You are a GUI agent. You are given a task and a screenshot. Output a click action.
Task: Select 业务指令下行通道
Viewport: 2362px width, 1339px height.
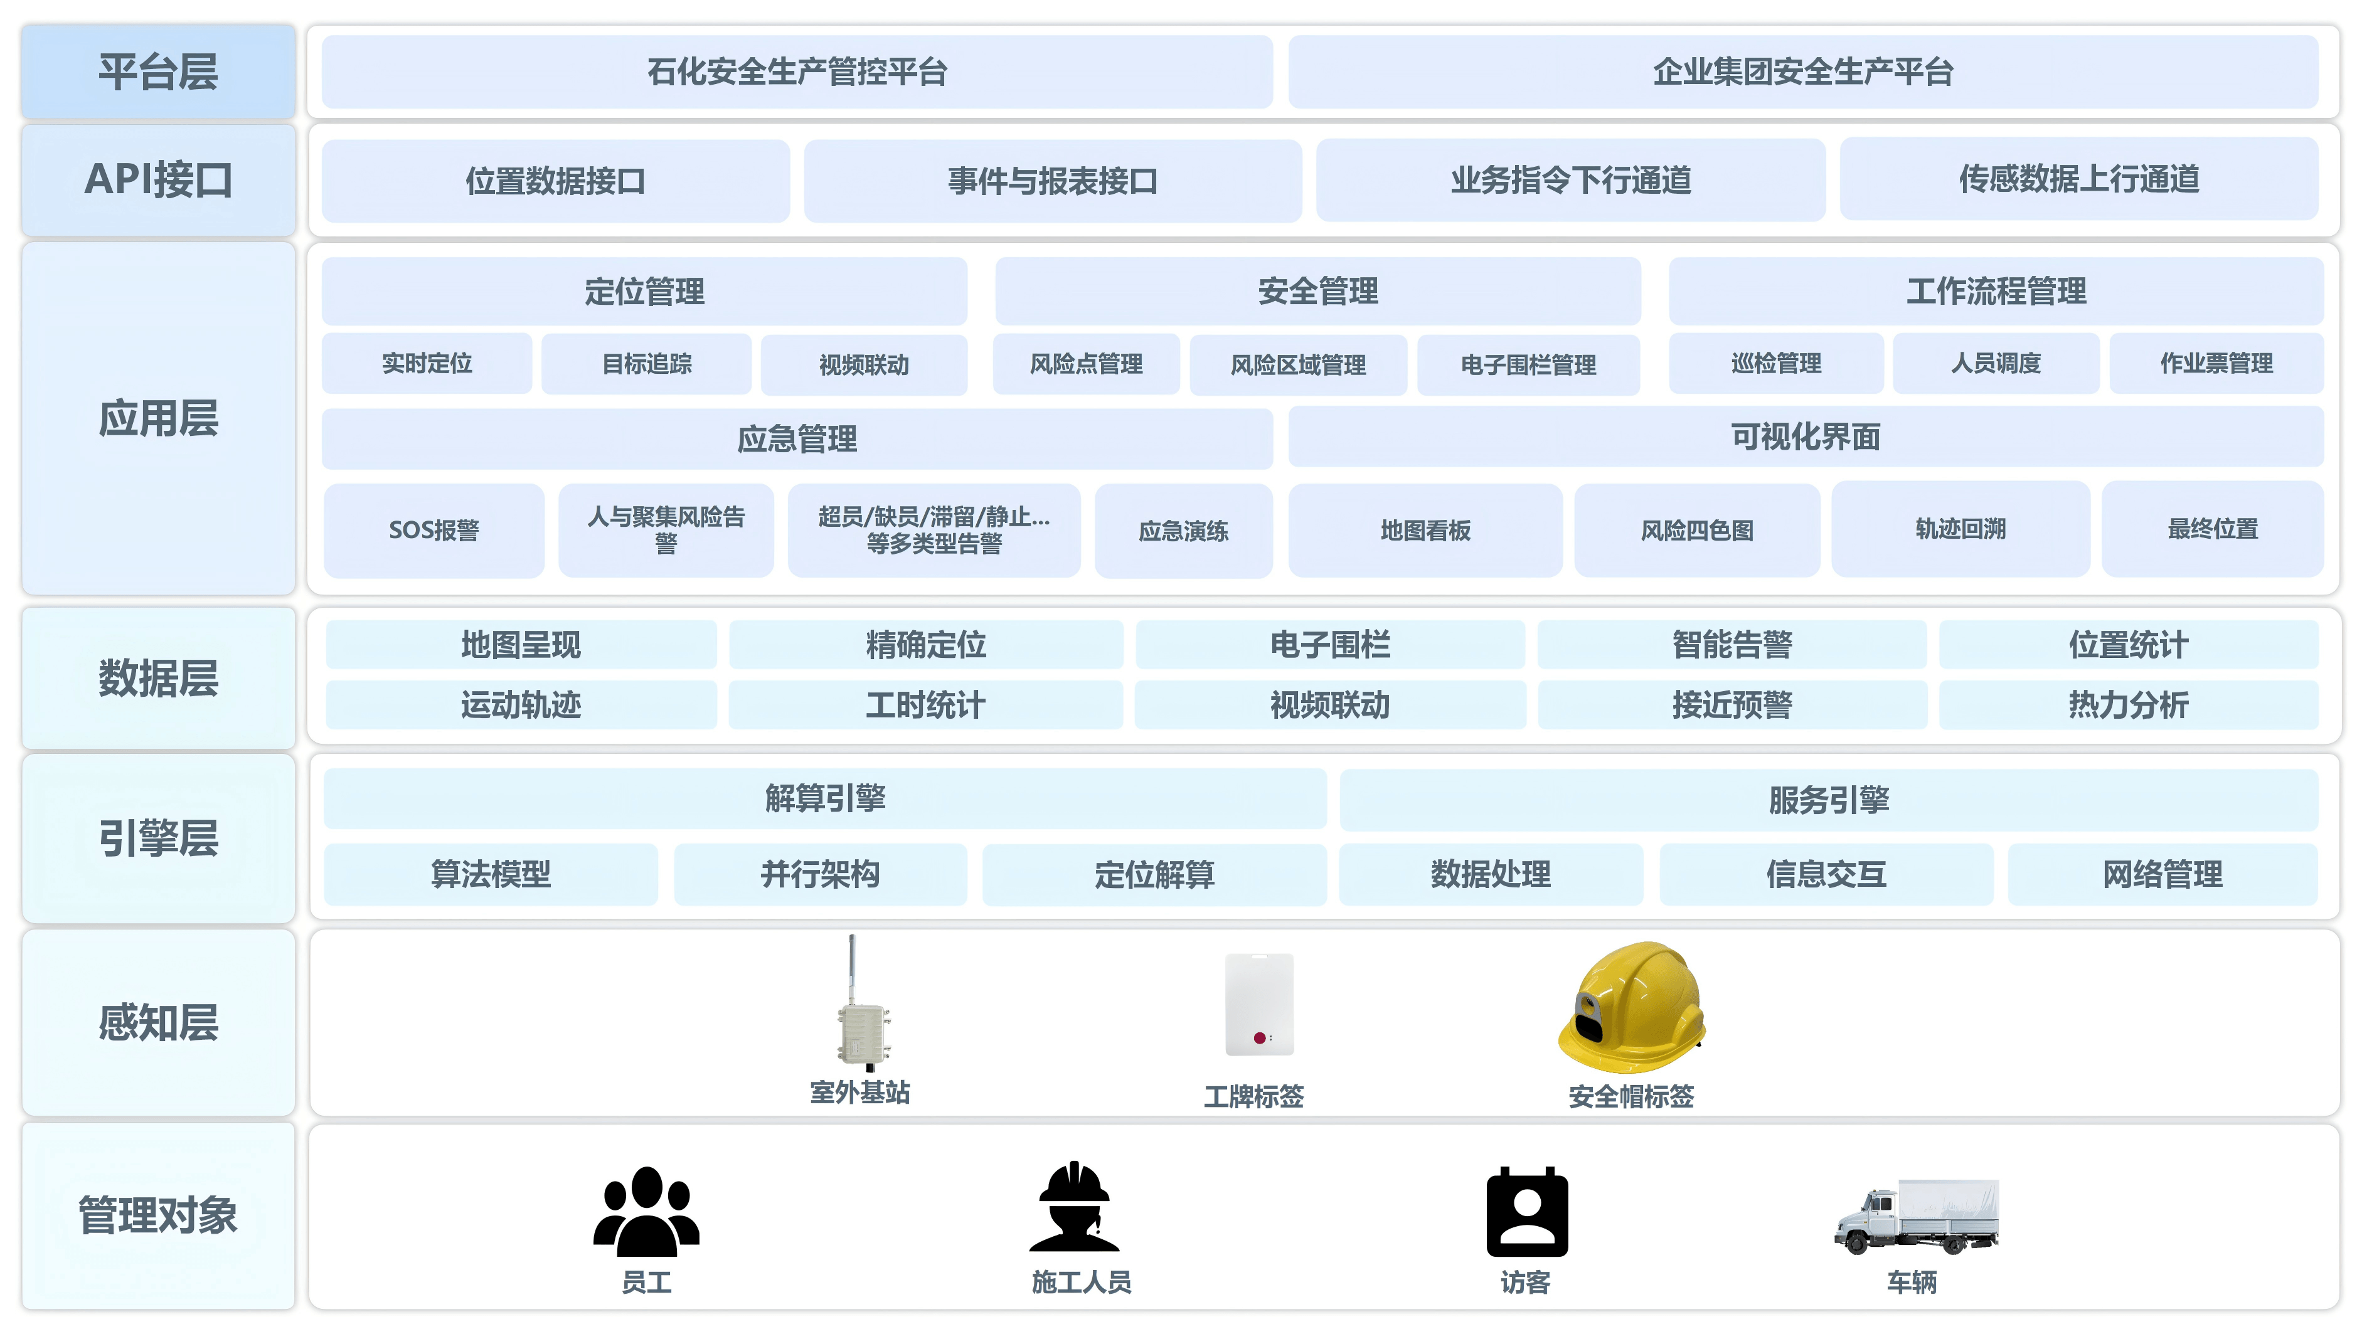tap(1570, 180)
